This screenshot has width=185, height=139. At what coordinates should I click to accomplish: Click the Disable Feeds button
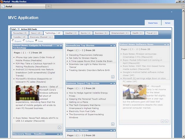pos(153,23)
